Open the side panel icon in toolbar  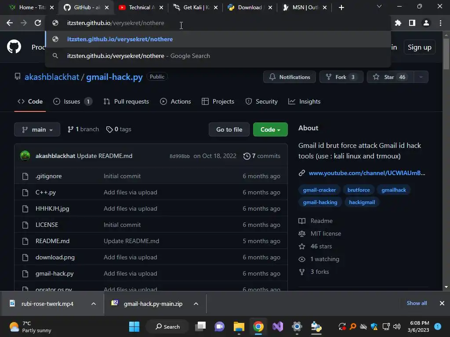(x=412, y=23)
